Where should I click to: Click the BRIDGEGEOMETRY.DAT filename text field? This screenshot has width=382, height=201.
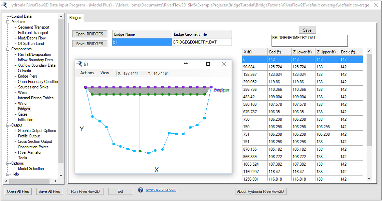click(x=309, y=40)
